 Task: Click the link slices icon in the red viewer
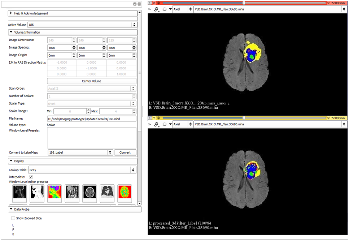[157, 9]
